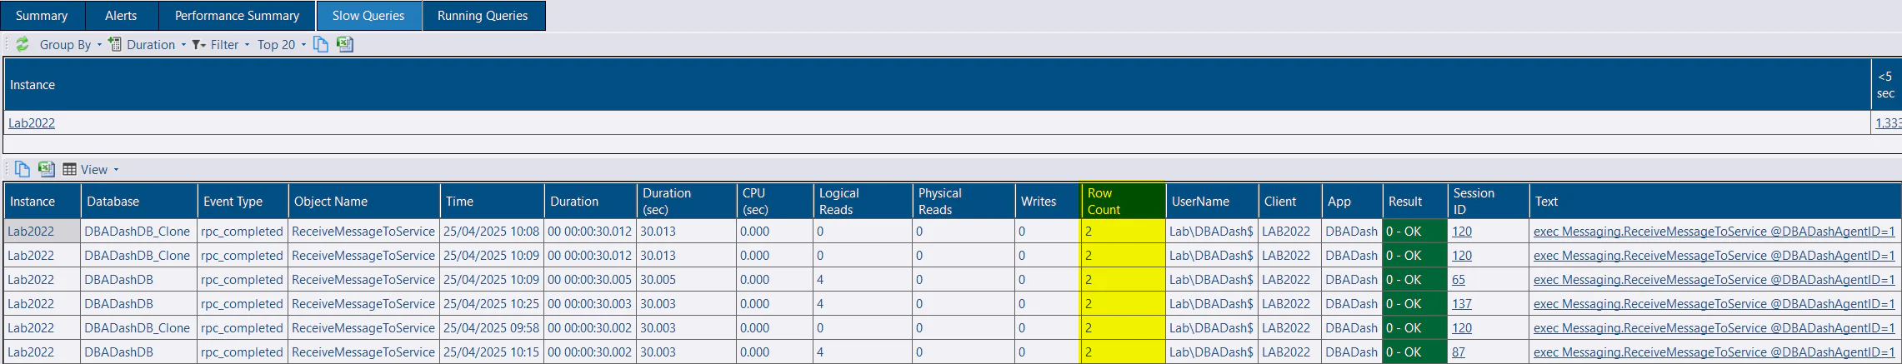Select the time cell 25/04/2025 10:25

pos(492,304)
